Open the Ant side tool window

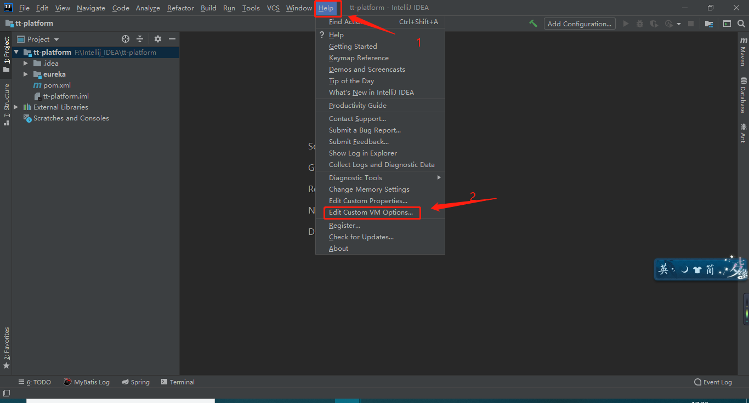[x=743, y=133]
